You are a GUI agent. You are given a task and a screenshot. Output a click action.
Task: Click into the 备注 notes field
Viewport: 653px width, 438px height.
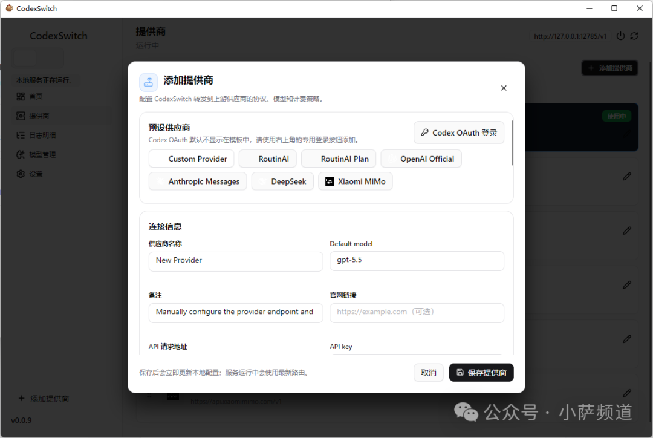pos(236,313)
